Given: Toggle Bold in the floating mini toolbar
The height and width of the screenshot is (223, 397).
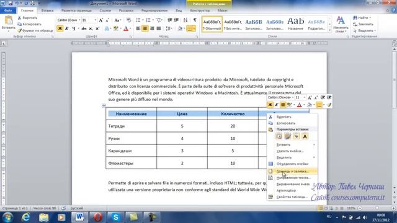Looking at the screenshot, I should tap(270, 105).
